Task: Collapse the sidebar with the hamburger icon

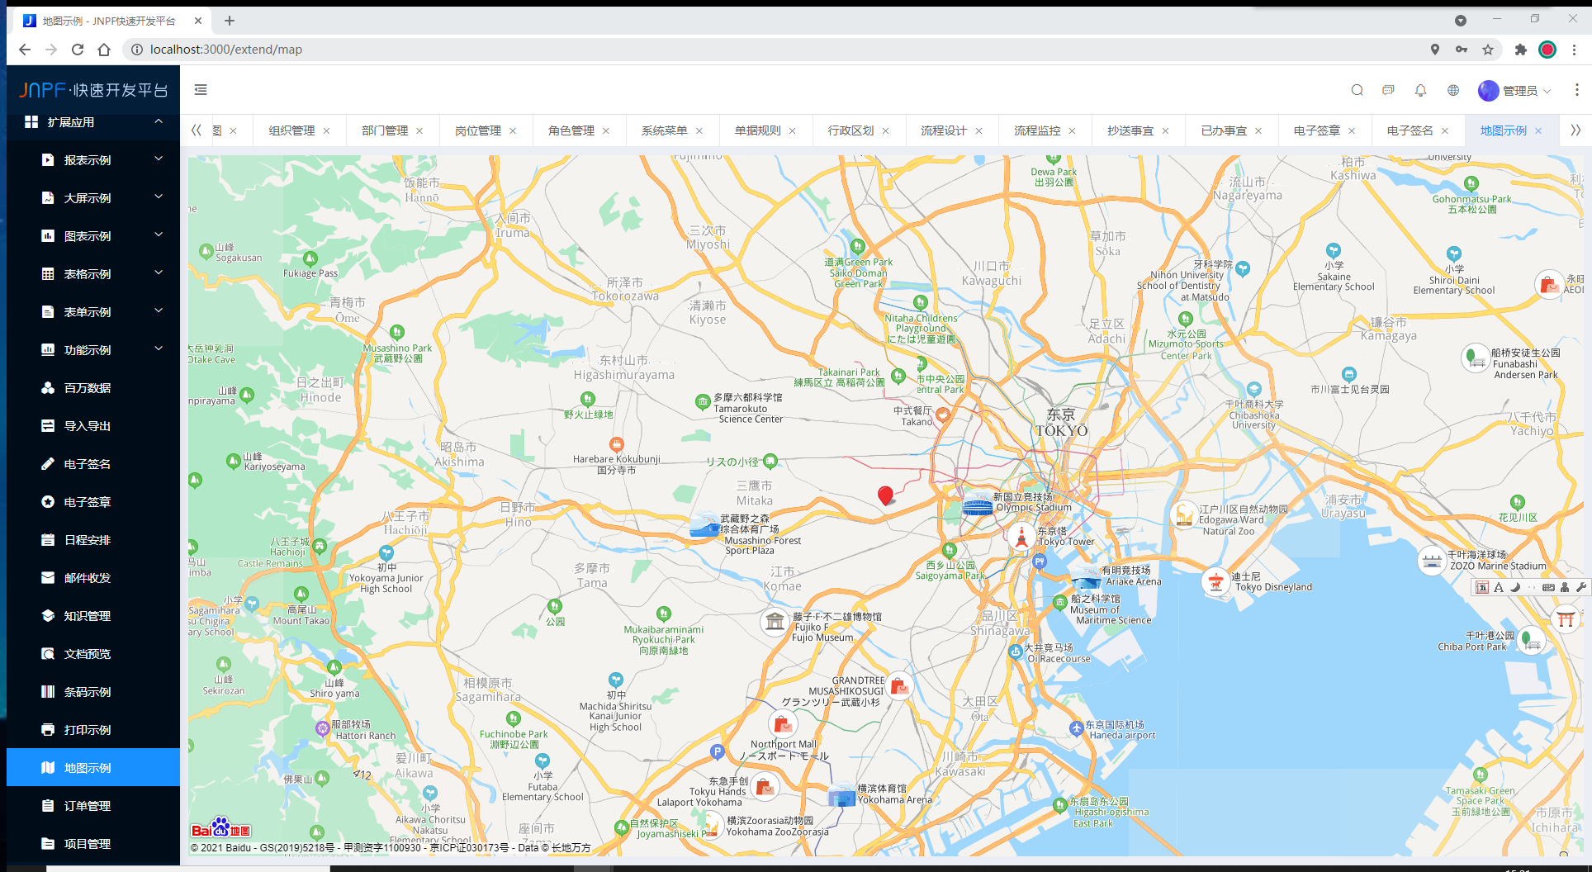Action: (x=201, y=90)
